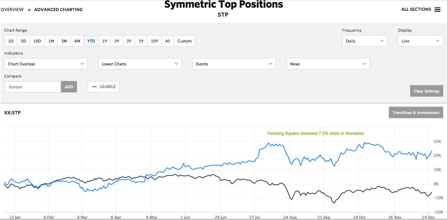Viewport: 447px width, 220px height.
Task: Click the 9 Feb x-axis date label
Action: (x=48, y=217)
